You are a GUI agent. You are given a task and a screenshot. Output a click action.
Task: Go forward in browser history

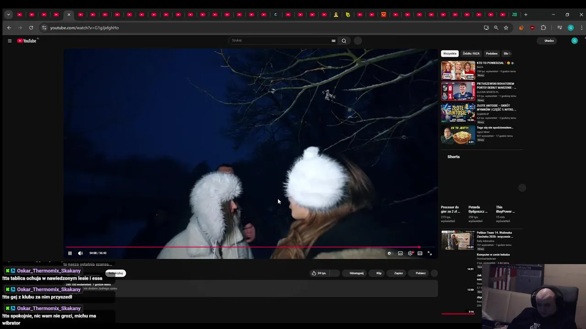20,28
